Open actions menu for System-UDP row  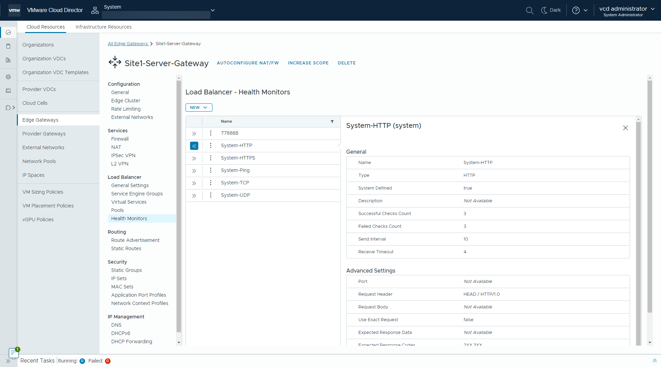211,195
